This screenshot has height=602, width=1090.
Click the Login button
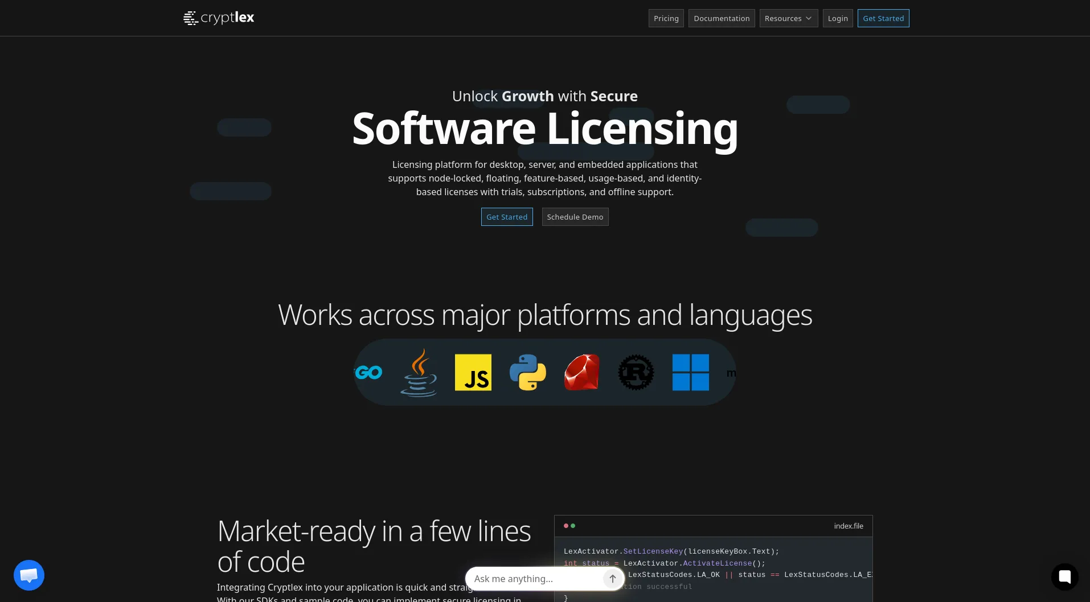point(837,18)
